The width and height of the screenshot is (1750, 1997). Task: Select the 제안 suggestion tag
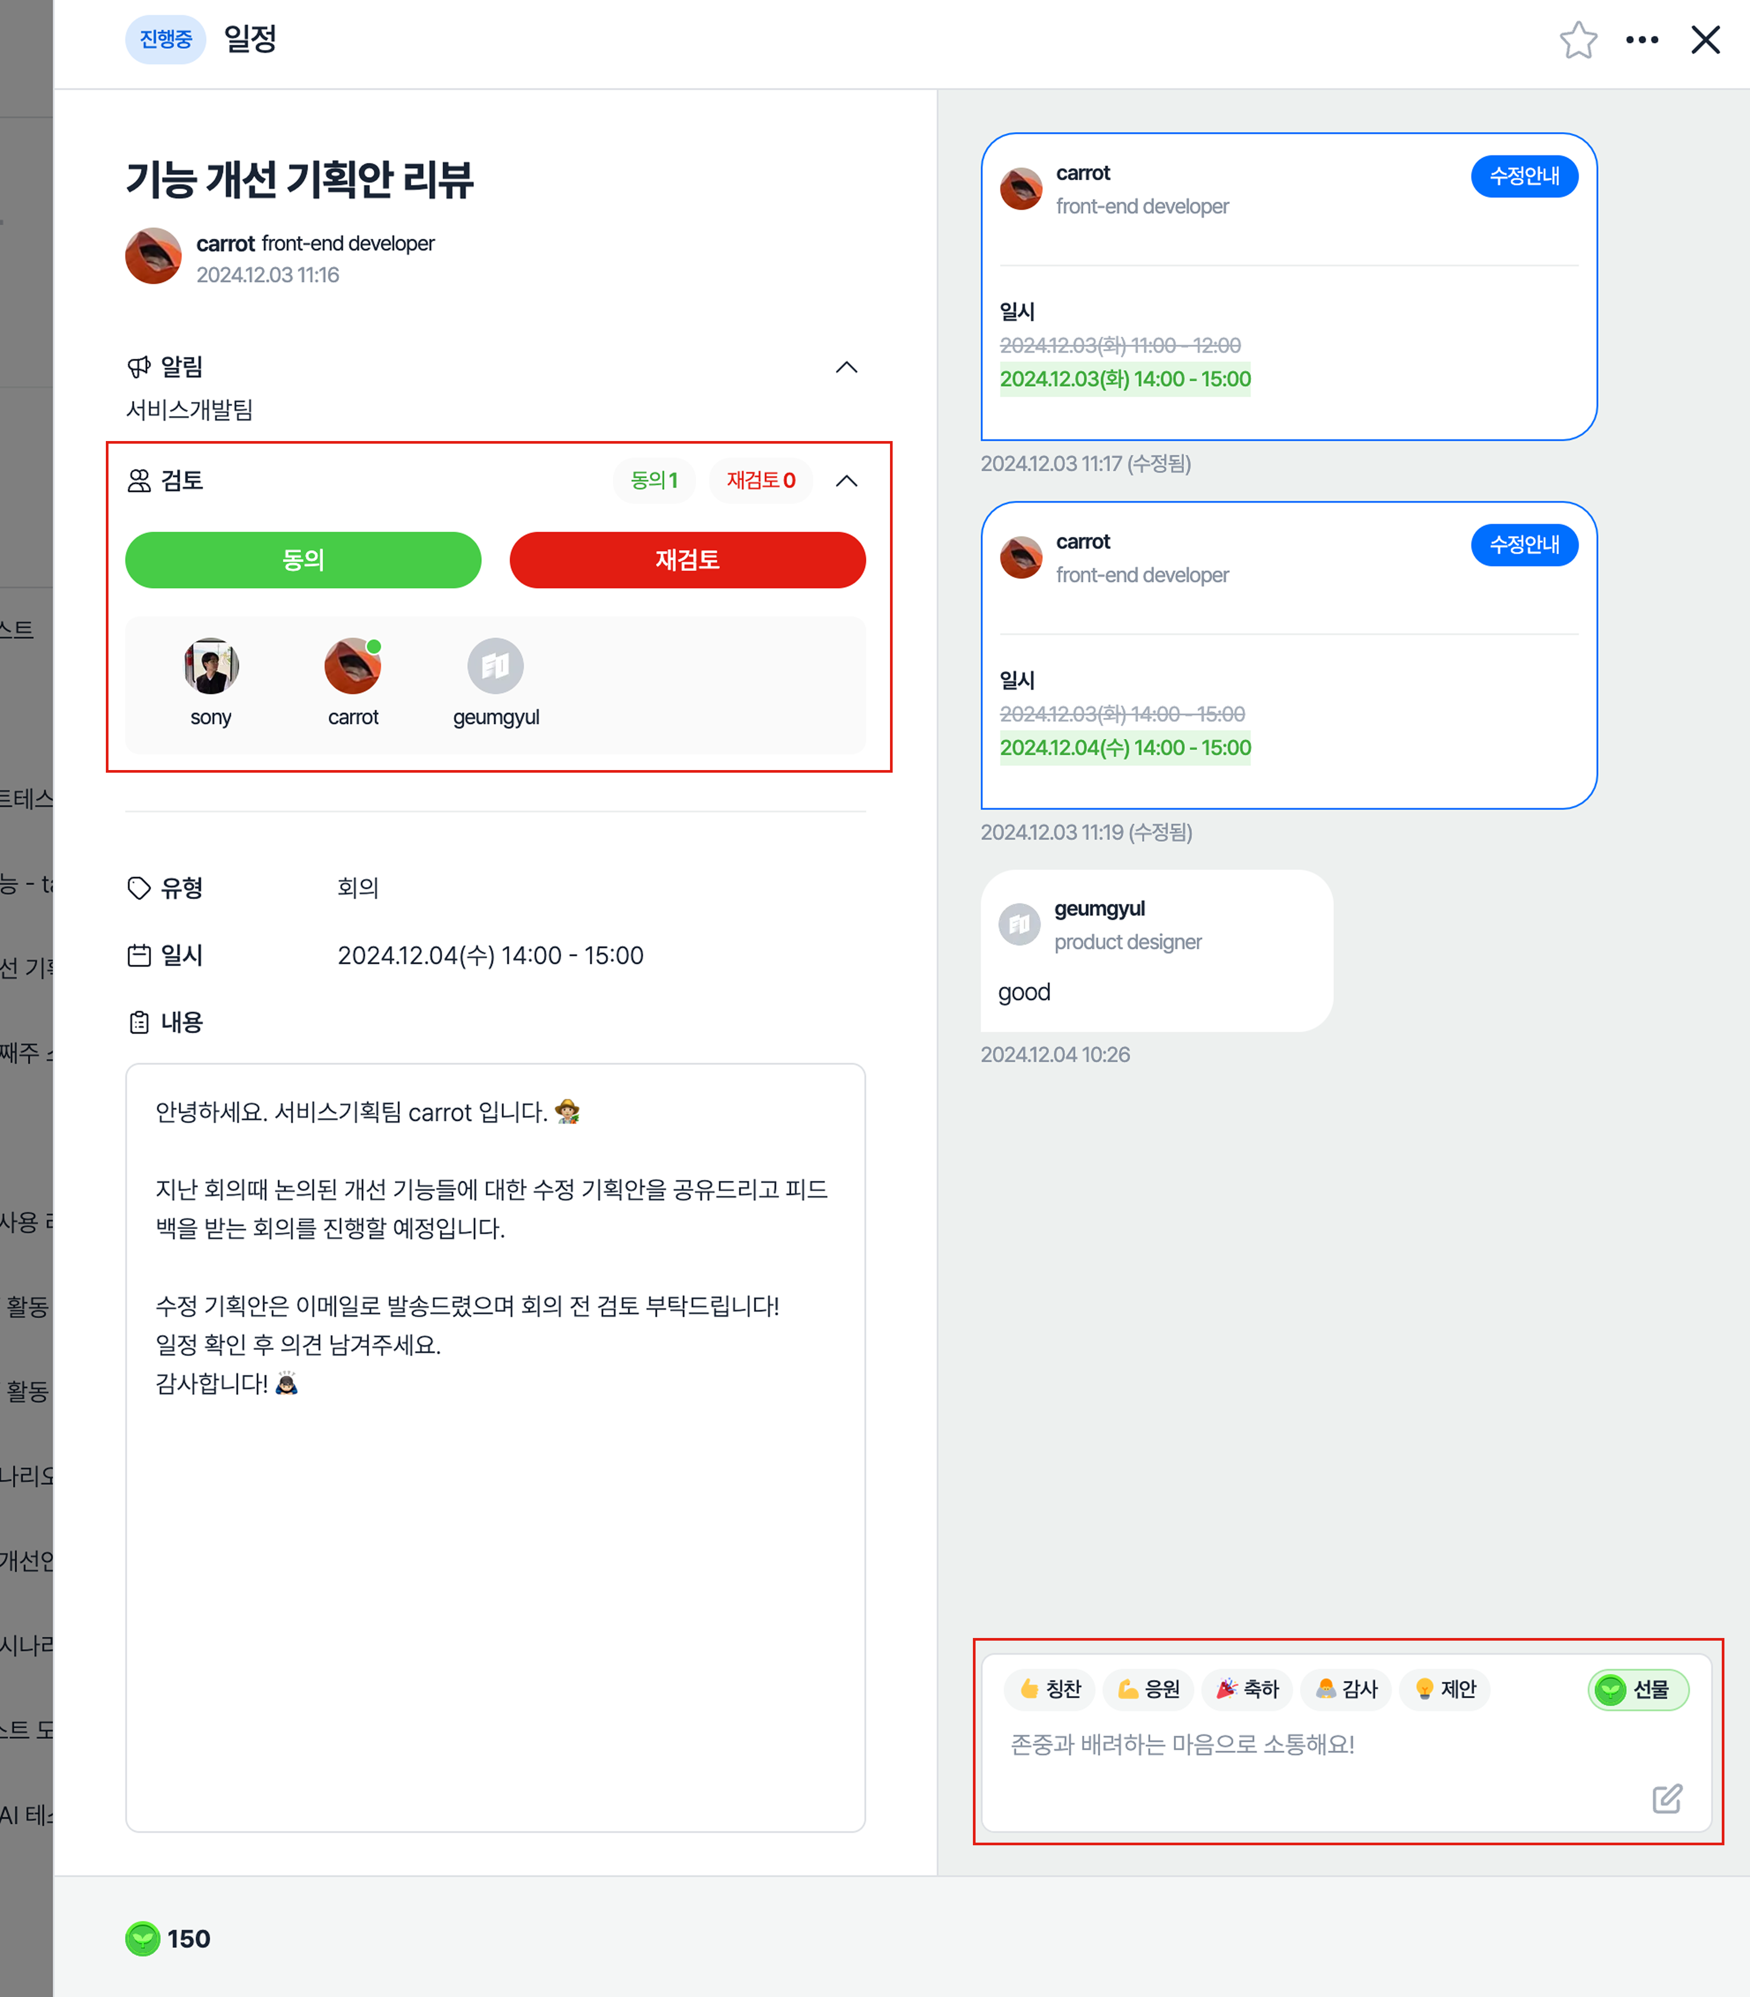click(x=1444, y=1688)
